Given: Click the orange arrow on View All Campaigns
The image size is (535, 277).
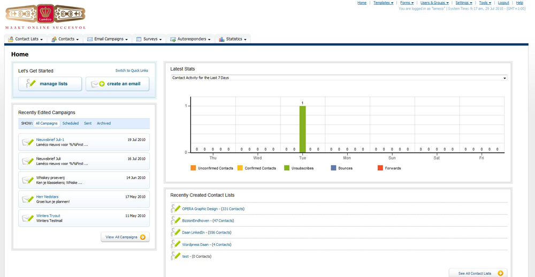Looking at the screenshot, I should [x=143, y=237].
